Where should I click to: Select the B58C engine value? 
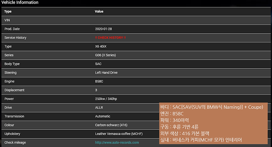coord(99,81)
